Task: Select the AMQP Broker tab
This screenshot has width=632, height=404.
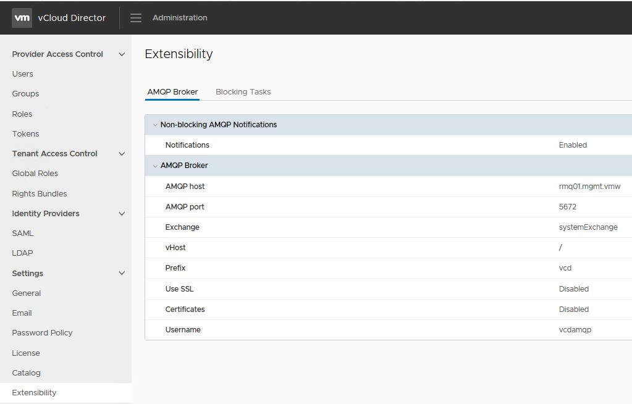Action: pos(172,92)
